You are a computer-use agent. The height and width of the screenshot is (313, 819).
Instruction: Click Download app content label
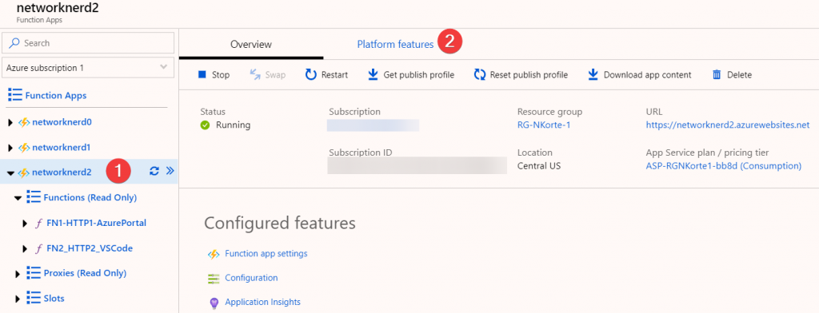pos(648,75)
